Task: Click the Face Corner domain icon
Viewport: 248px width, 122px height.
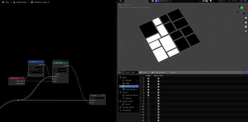Action: 123,89
